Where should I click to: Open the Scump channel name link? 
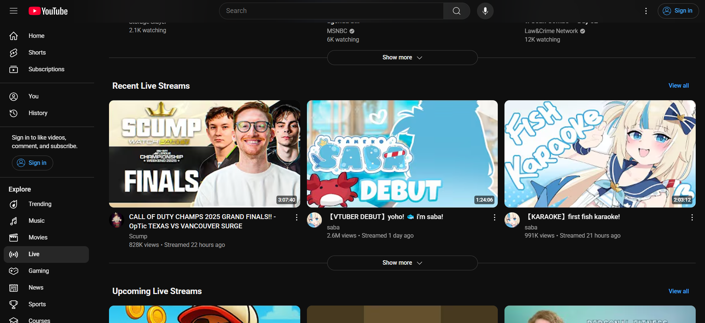point(138,236)
